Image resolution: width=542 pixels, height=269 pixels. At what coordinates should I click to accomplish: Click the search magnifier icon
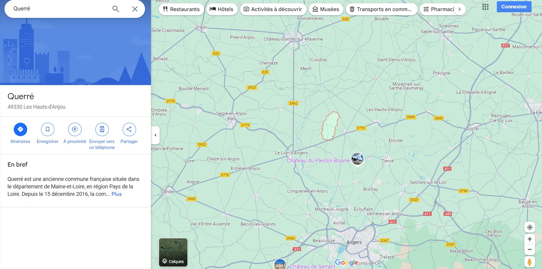(116, 9)
